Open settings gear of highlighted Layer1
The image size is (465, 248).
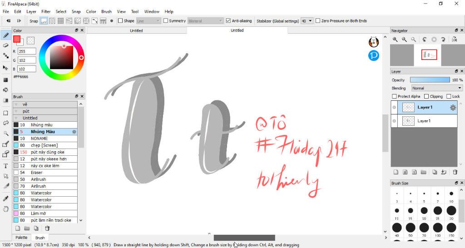coord(453,107)
